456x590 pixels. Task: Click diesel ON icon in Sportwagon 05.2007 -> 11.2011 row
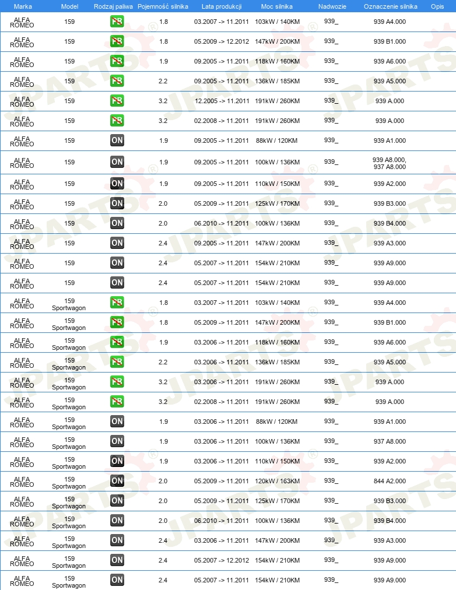(x=117, y=580)
